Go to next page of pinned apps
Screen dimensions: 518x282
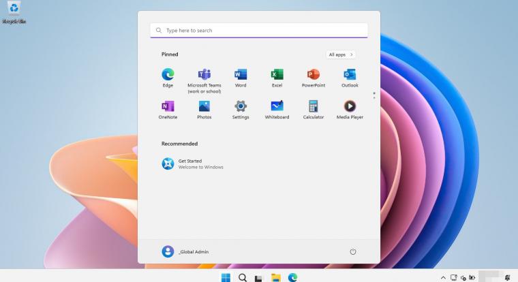(x=374, y=97)
